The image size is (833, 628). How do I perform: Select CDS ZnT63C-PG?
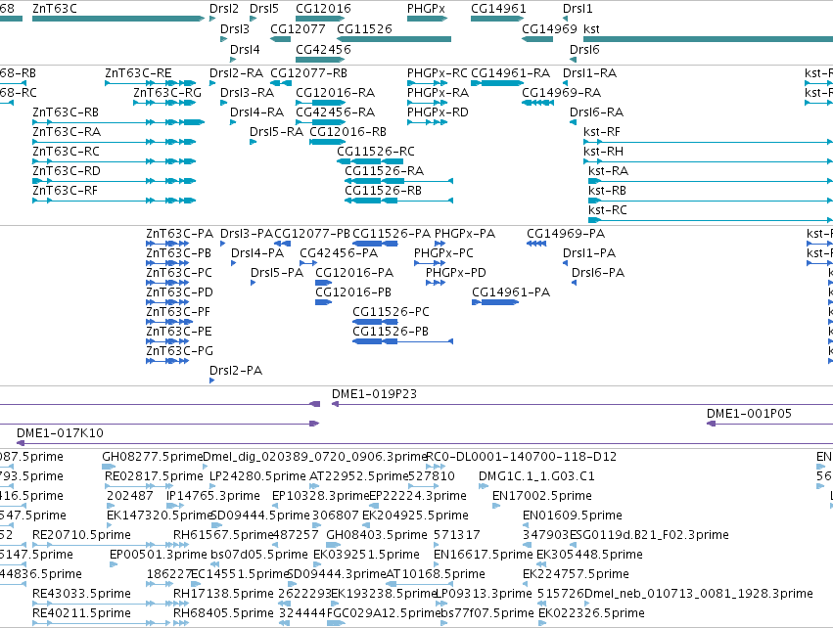(179, 351)
